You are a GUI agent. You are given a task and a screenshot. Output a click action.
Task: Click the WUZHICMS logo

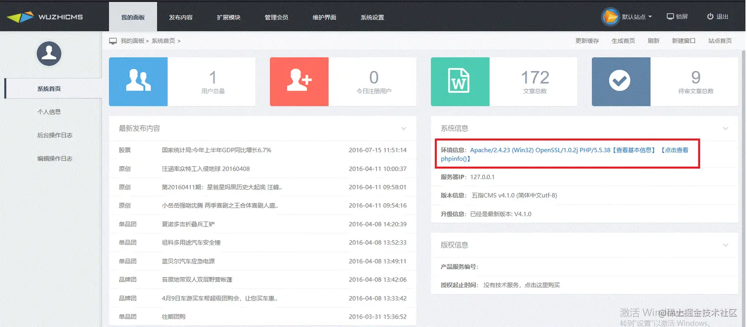(x=44, y=17)
